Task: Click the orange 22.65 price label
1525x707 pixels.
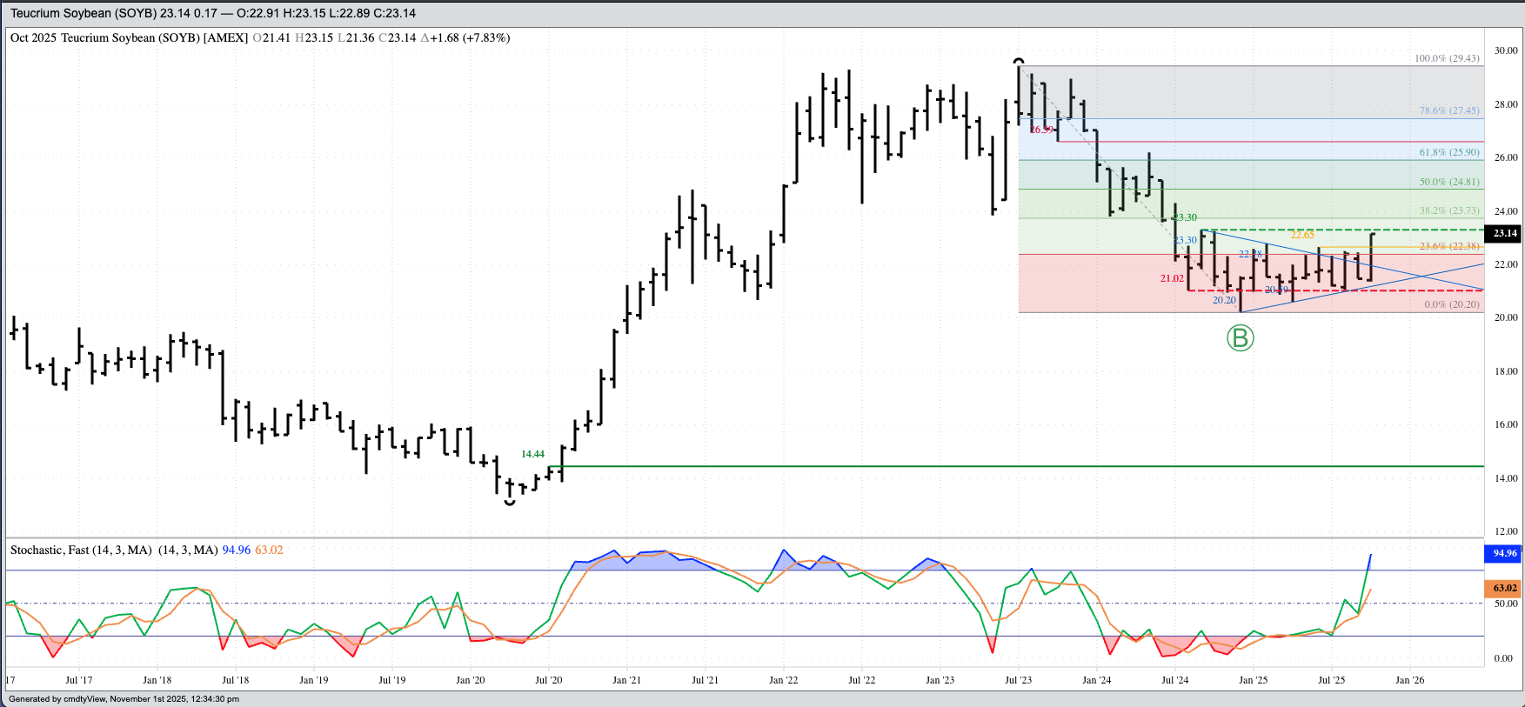Action: coord(1302,235)
